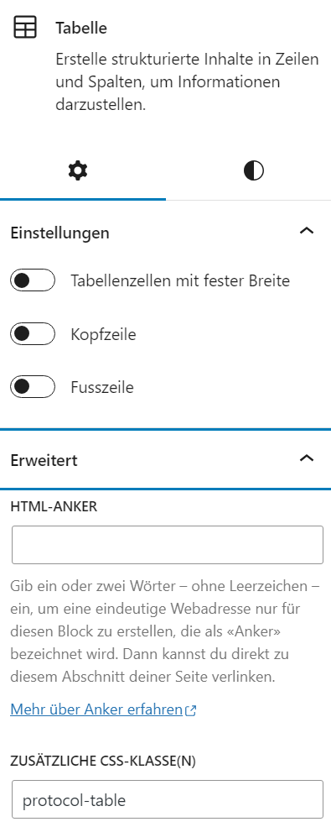Click the Tabelle block icon
This screenshot has width=331, height=827.
[25, 28]
